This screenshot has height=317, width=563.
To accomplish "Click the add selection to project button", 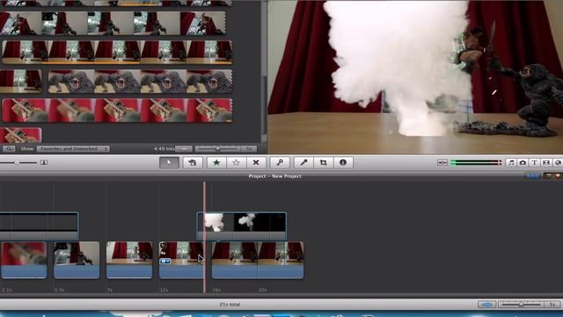I will click(193, 163).
